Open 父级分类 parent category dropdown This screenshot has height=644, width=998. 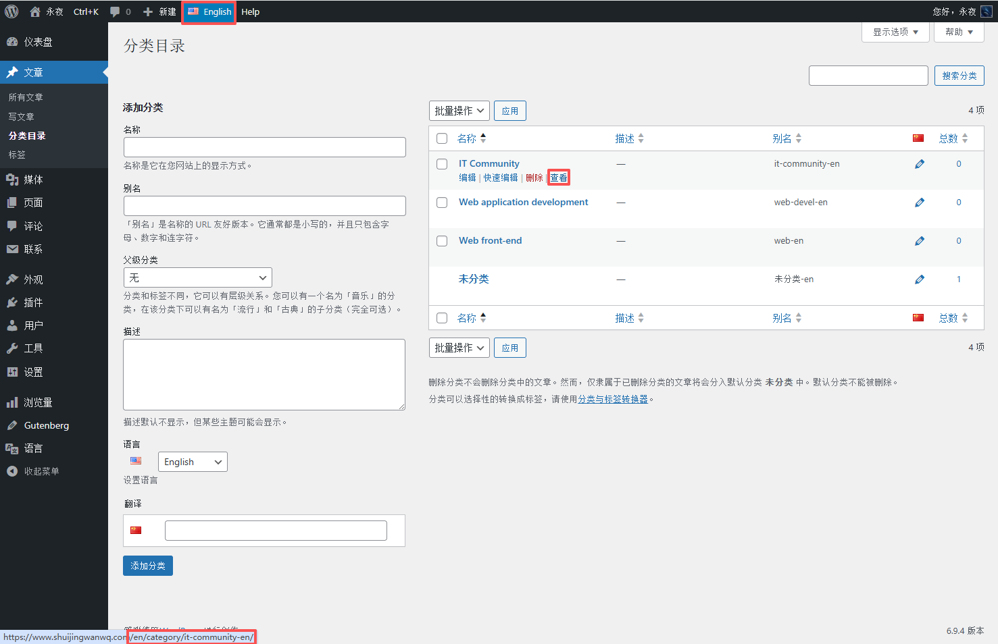tap(198, 277)
